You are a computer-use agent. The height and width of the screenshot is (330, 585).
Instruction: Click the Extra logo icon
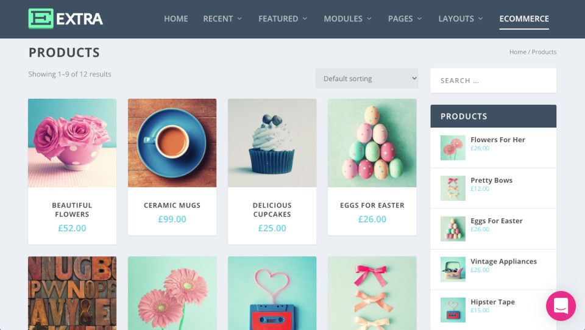tap(41, 19)
